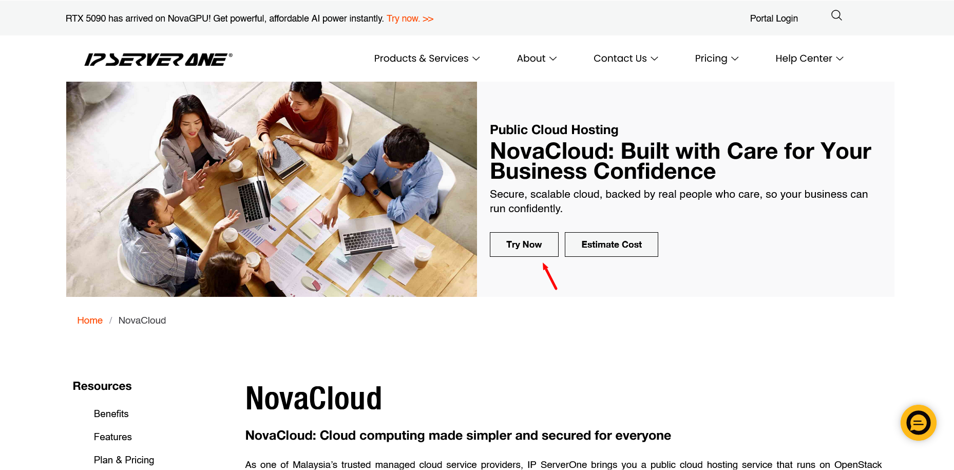Expand the Pricing menu chevron
The width and height of the screenshot is (954, 470).
pyautogui.click(x=735, y=59)
